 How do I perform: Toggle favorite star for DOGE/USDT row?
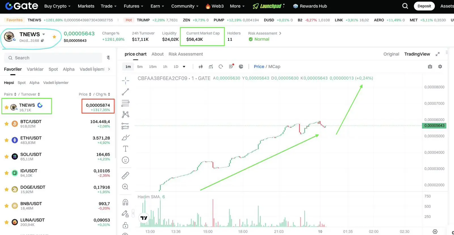click(7, 189)
